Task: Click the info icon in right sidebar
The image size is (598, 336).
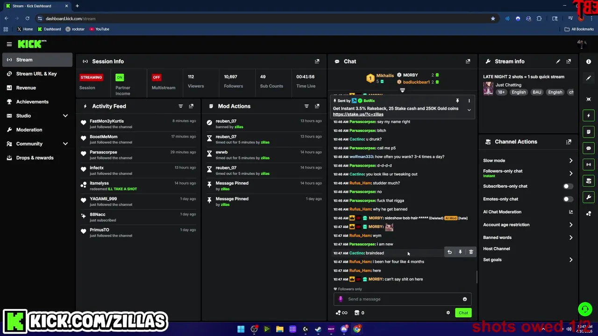Action: pyautogui.click(x=589, y=62)
